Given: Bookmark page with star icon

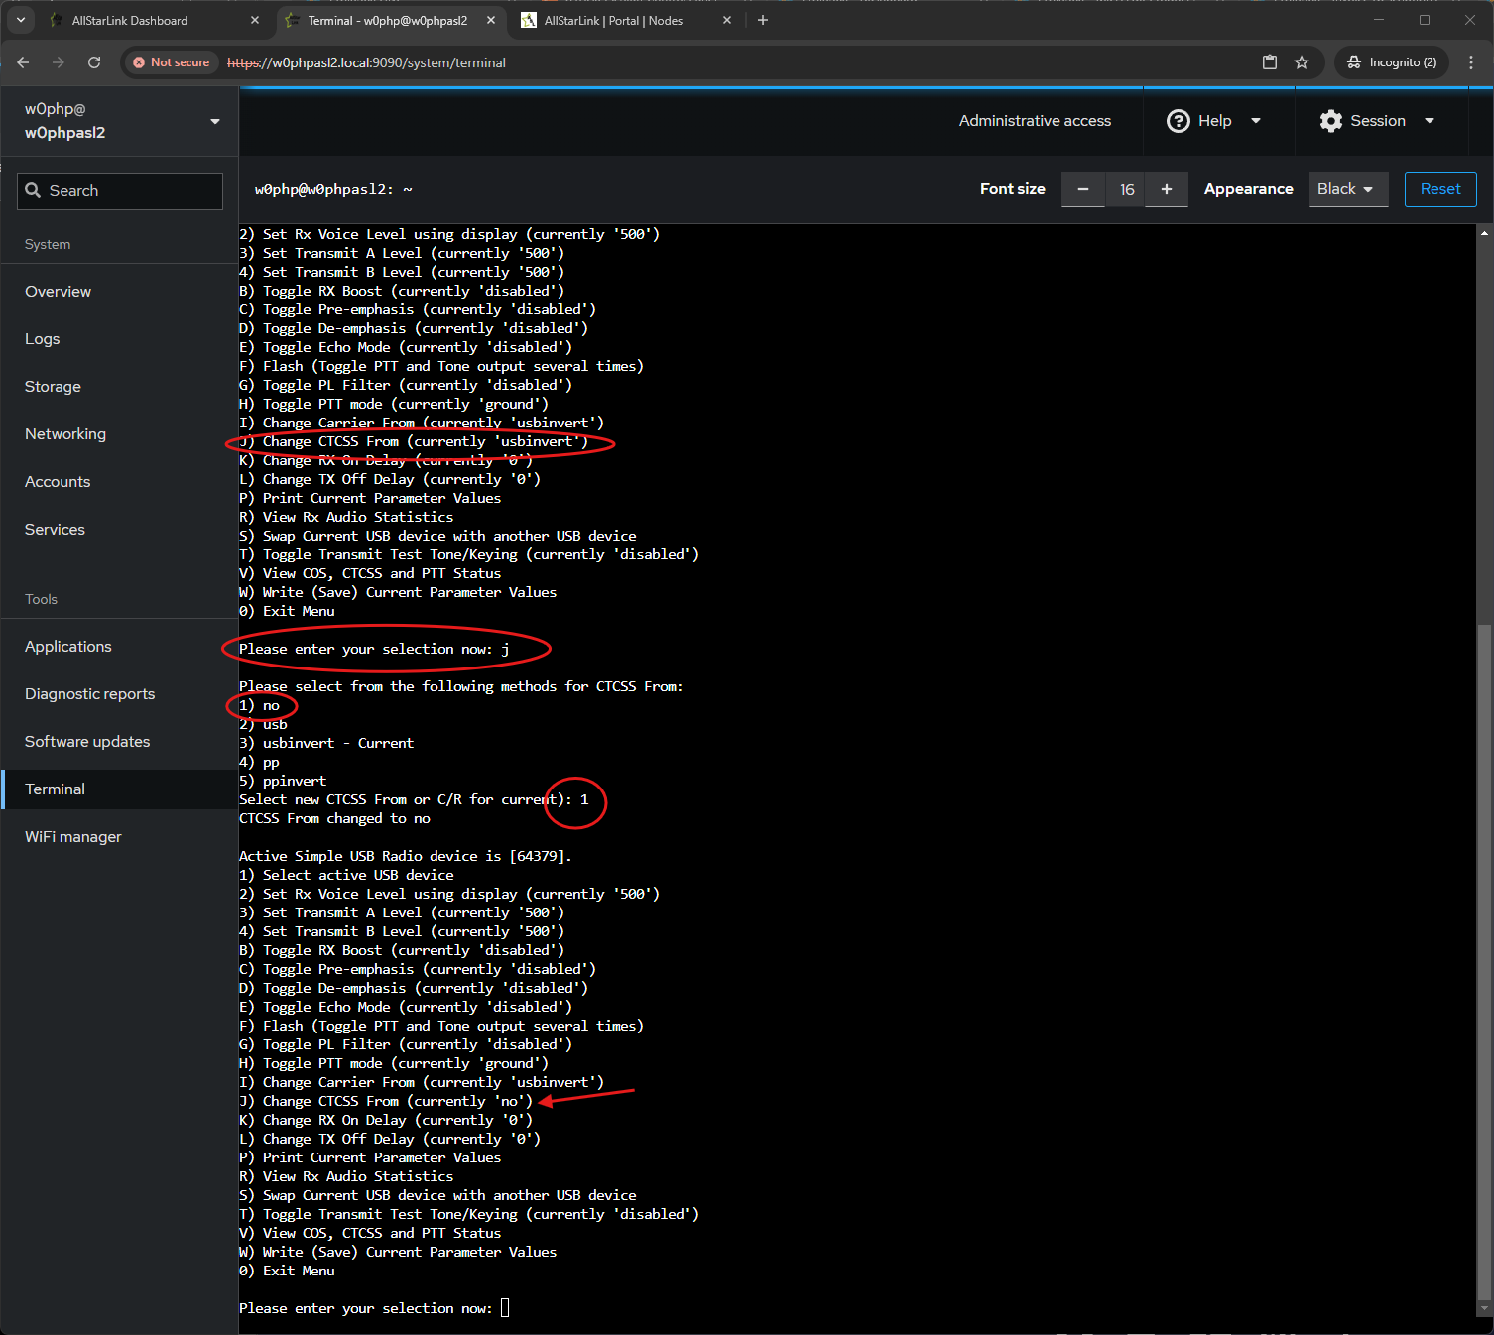Looking at the screenshot, I should point(1302,62).
